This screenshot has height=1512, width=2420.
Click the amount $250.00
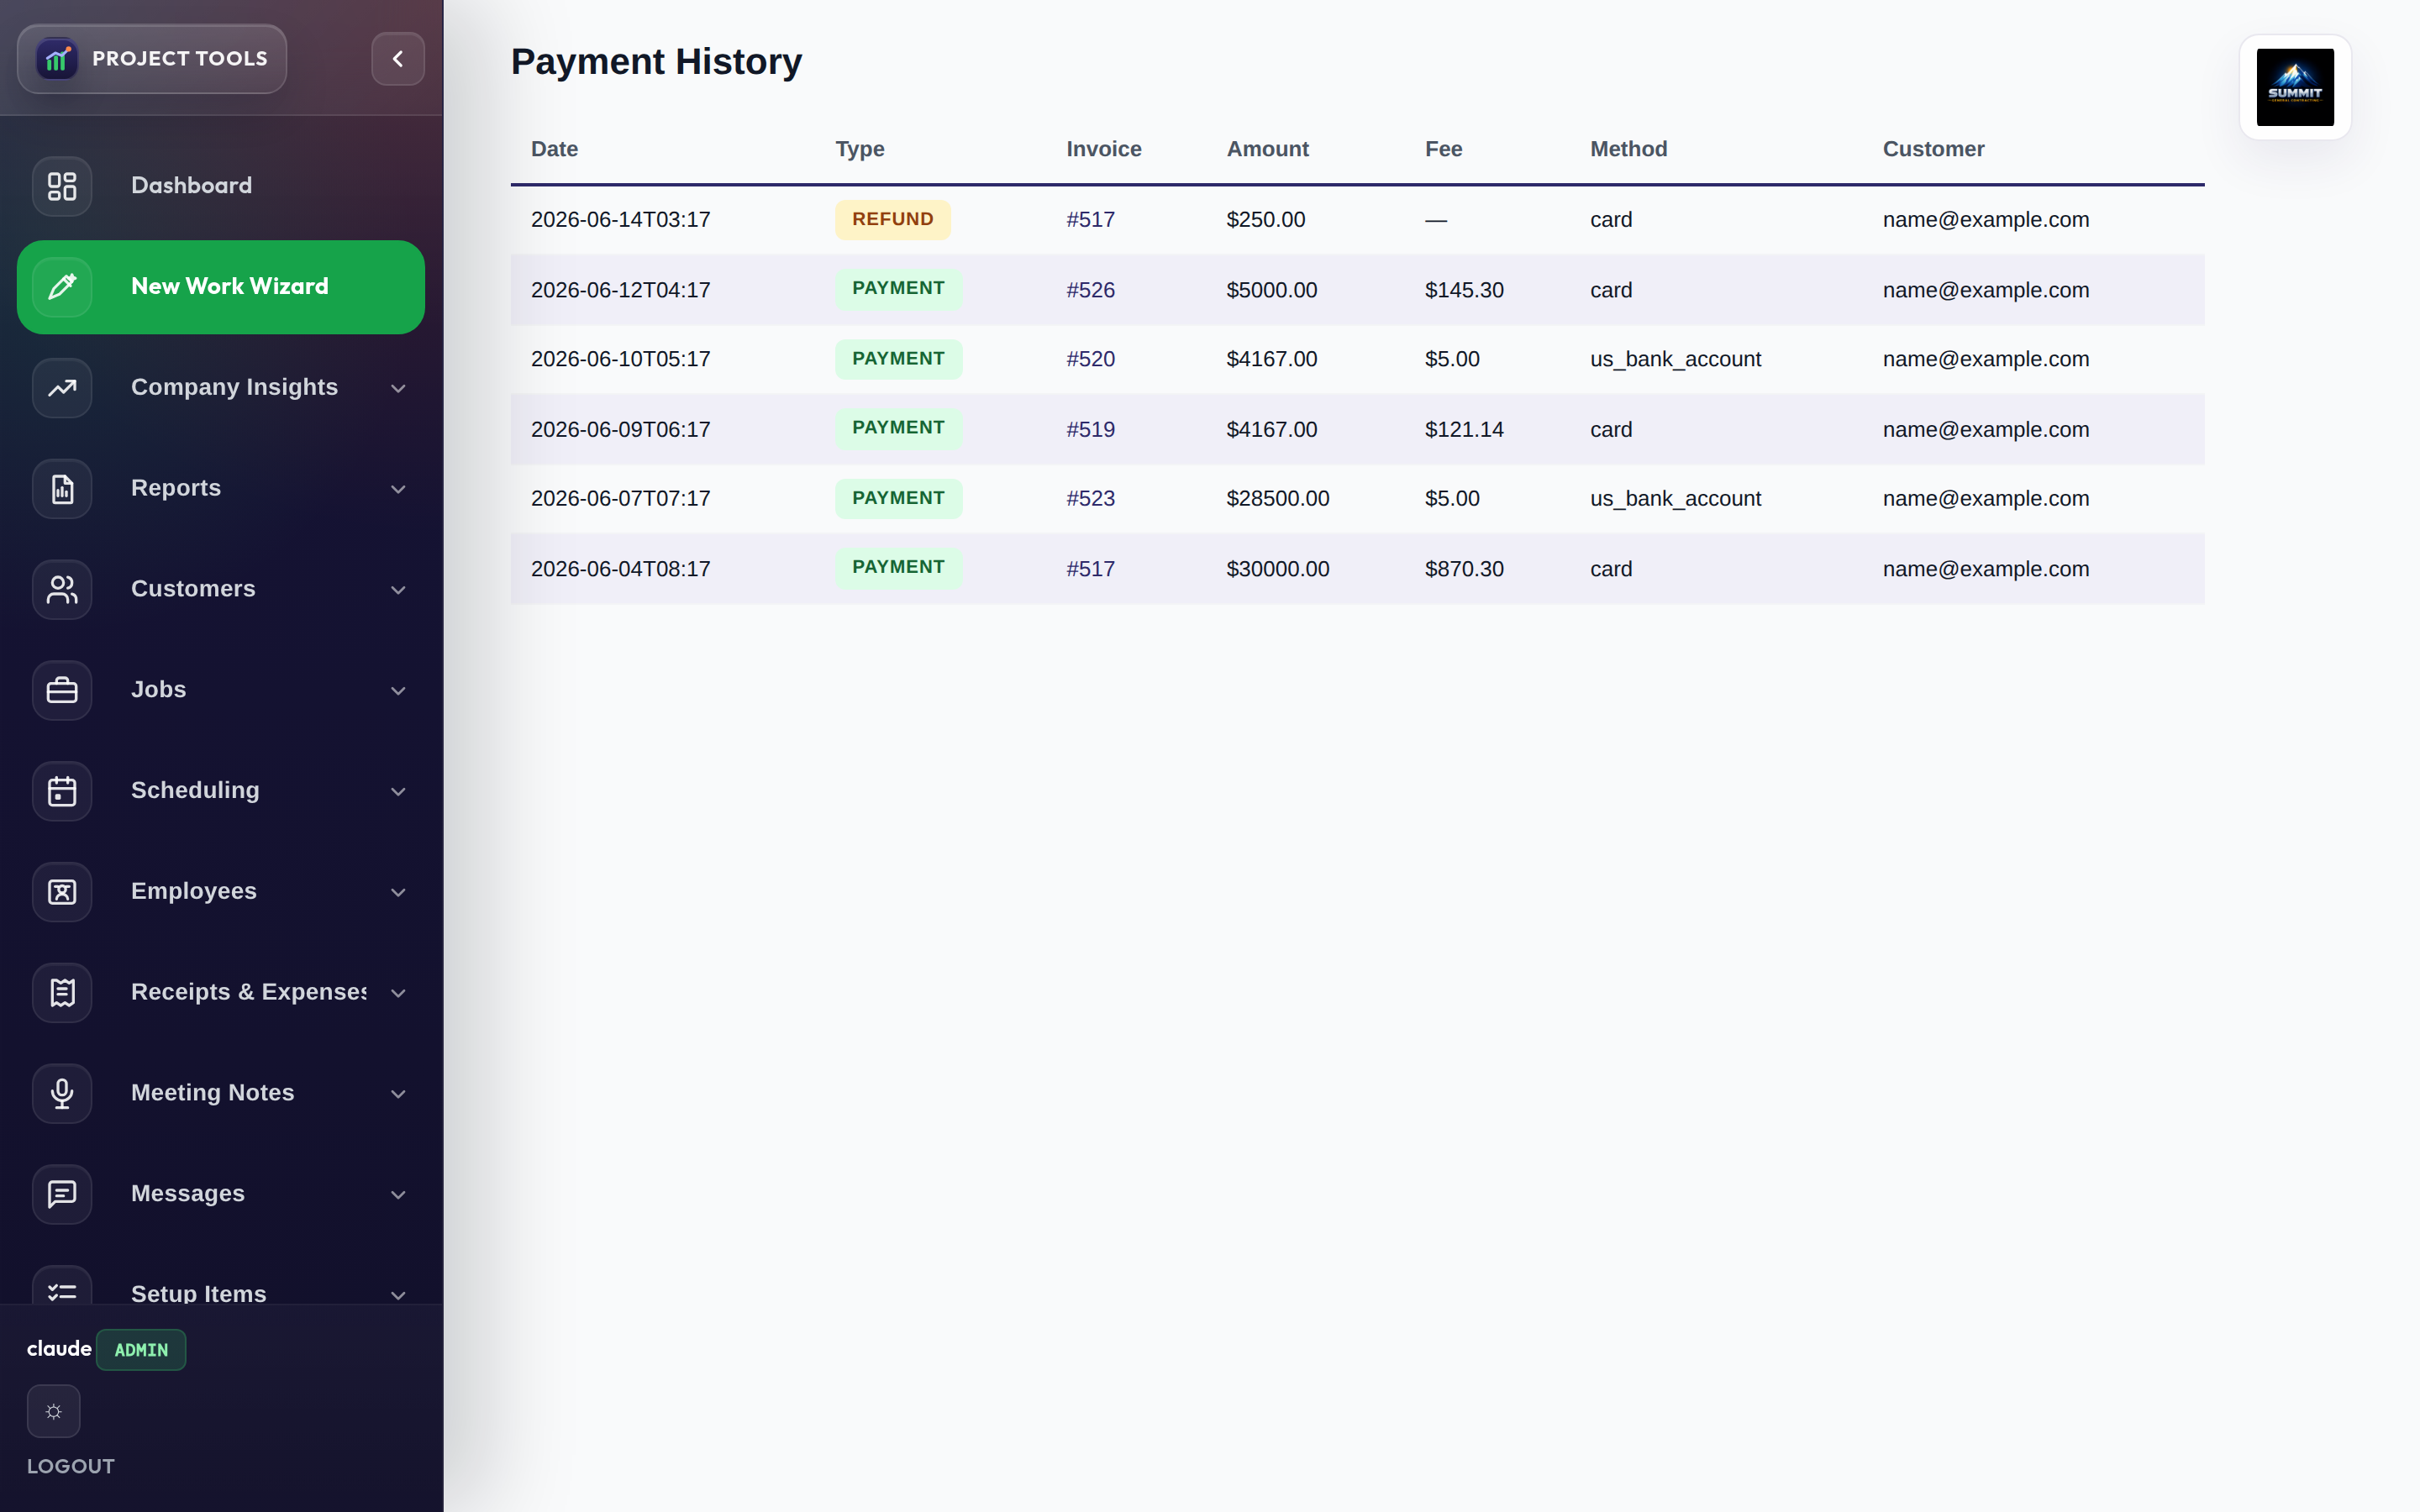point(1265,219)
